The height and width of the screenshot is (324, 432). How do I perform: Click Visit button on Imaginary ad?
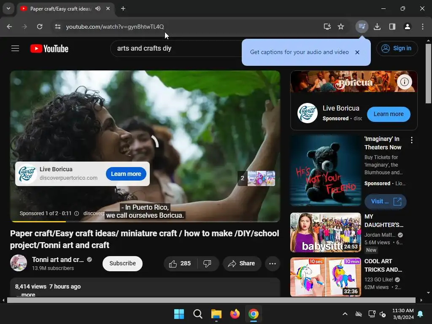[x=386, y=201]
